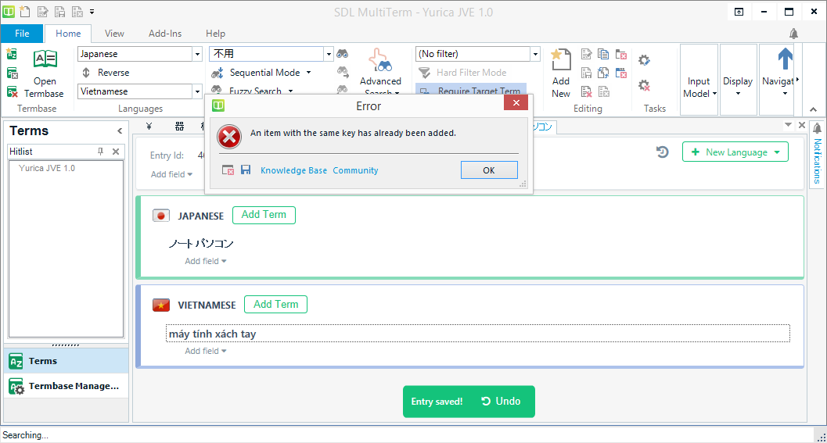This screenshot has height=443, width=827.
Task: Switch to the View ribbon tab
Action: tap(114, 33)
